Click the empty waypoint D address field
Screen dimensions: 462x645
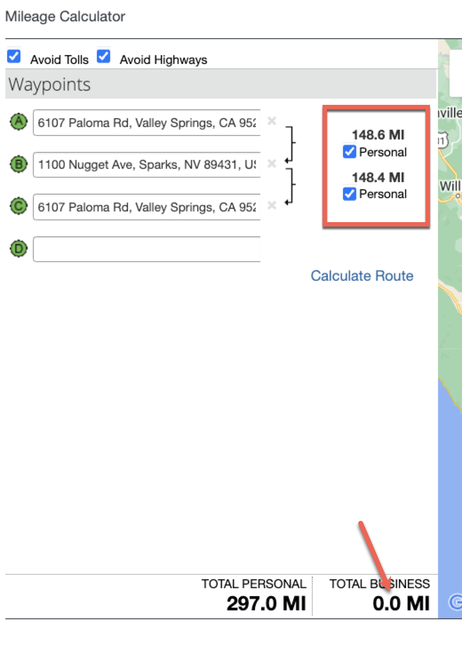coord(147,249)
